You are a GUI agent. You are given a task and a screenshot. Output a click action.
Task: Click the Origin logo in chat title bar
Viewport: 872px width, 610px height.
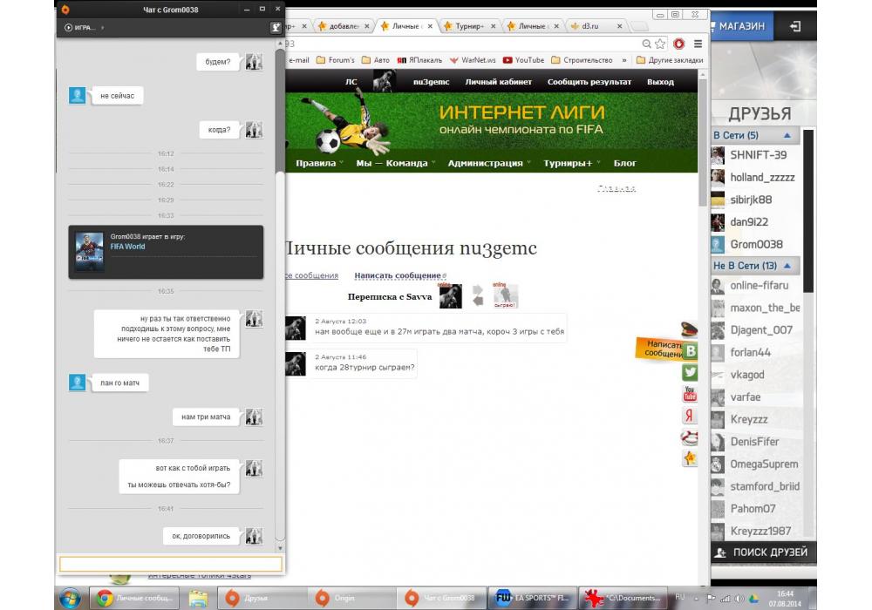click(x=66, y=10)
